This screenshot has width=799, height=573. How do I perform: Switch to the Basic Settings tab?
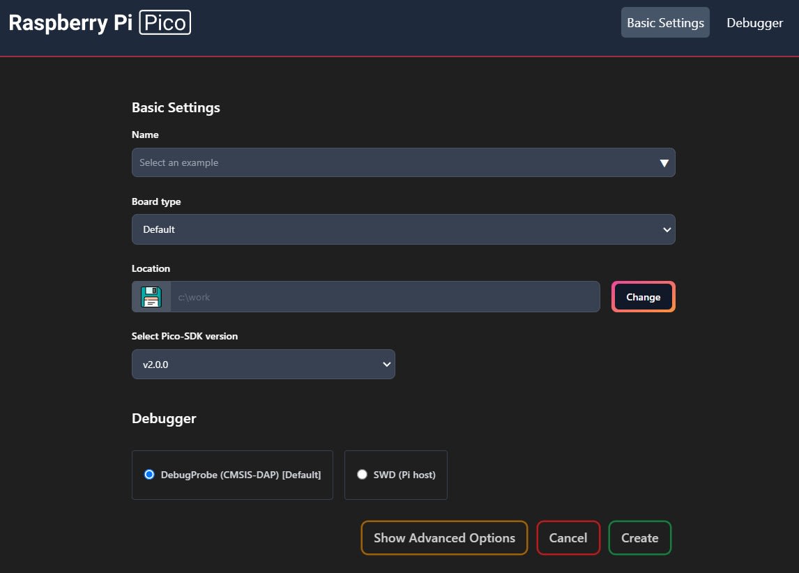point(665,22)
